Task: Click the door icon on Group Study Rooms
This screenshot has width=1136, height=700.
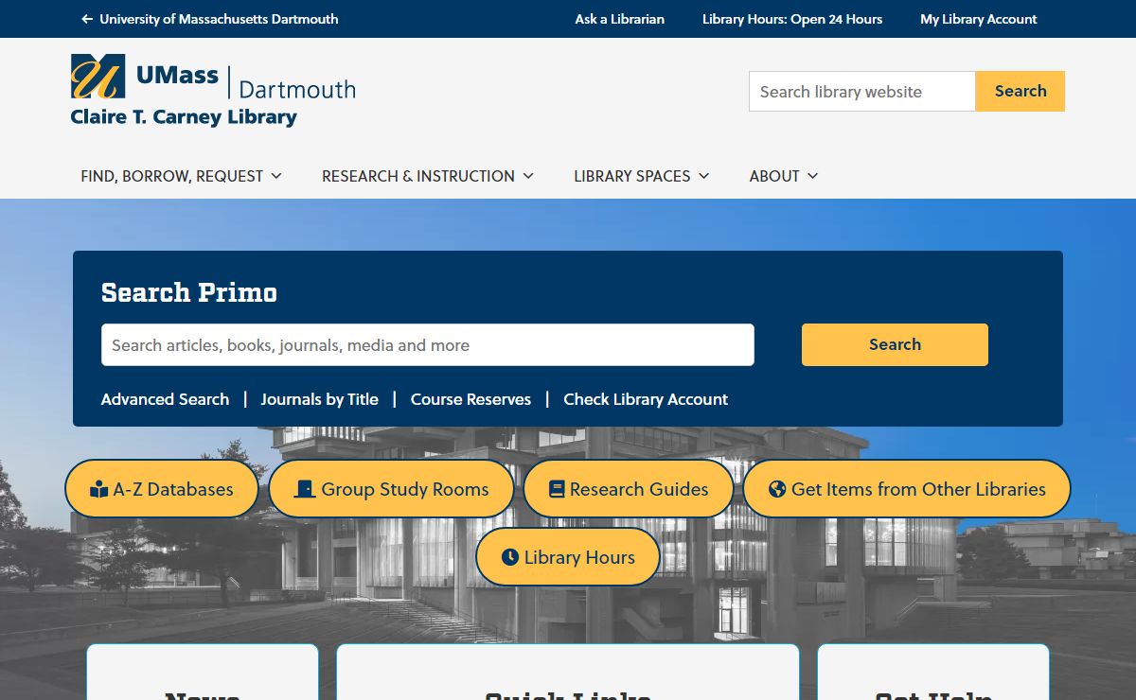Action: tap(305, 489)
